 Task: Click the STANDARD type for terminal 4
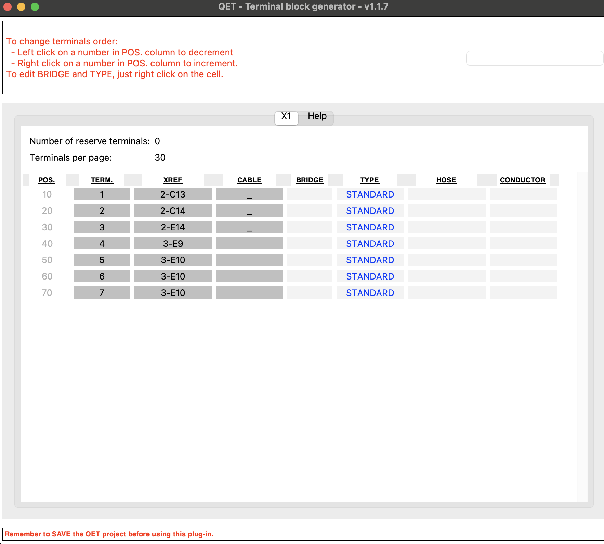click(x=370, y=244)
